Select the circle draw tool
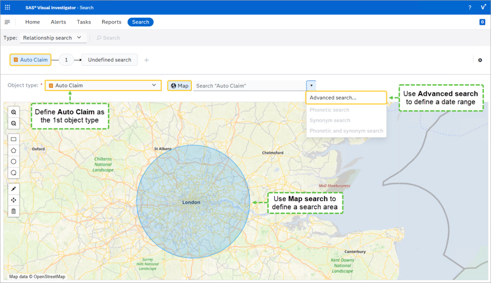Viewport: 491px width, 283px height. (x=14, y=161)
